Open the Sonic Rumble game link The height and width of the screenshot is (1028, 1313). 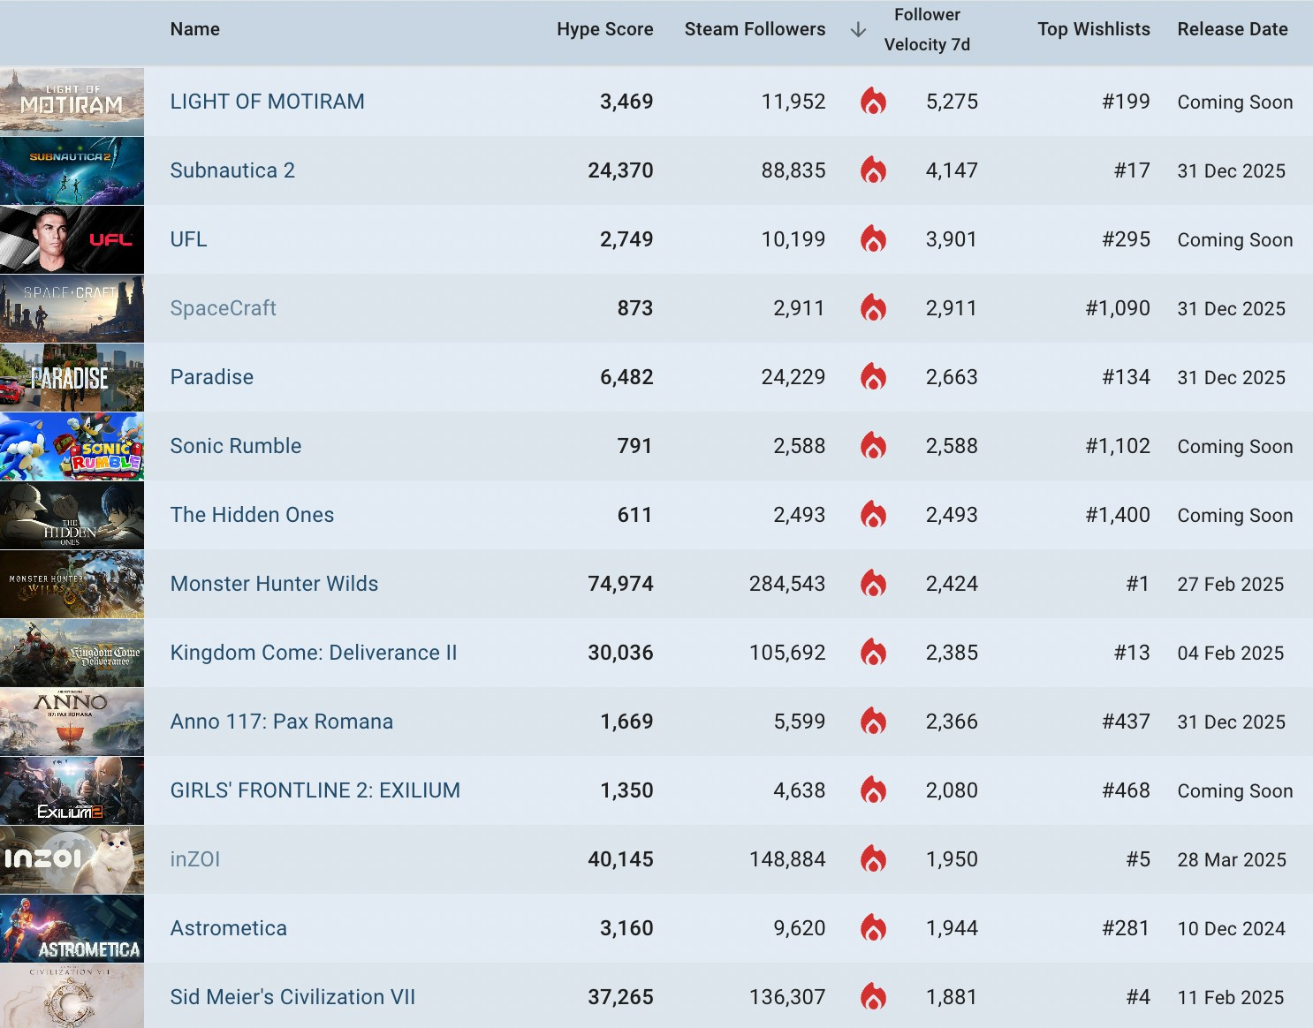pos(236,446)
